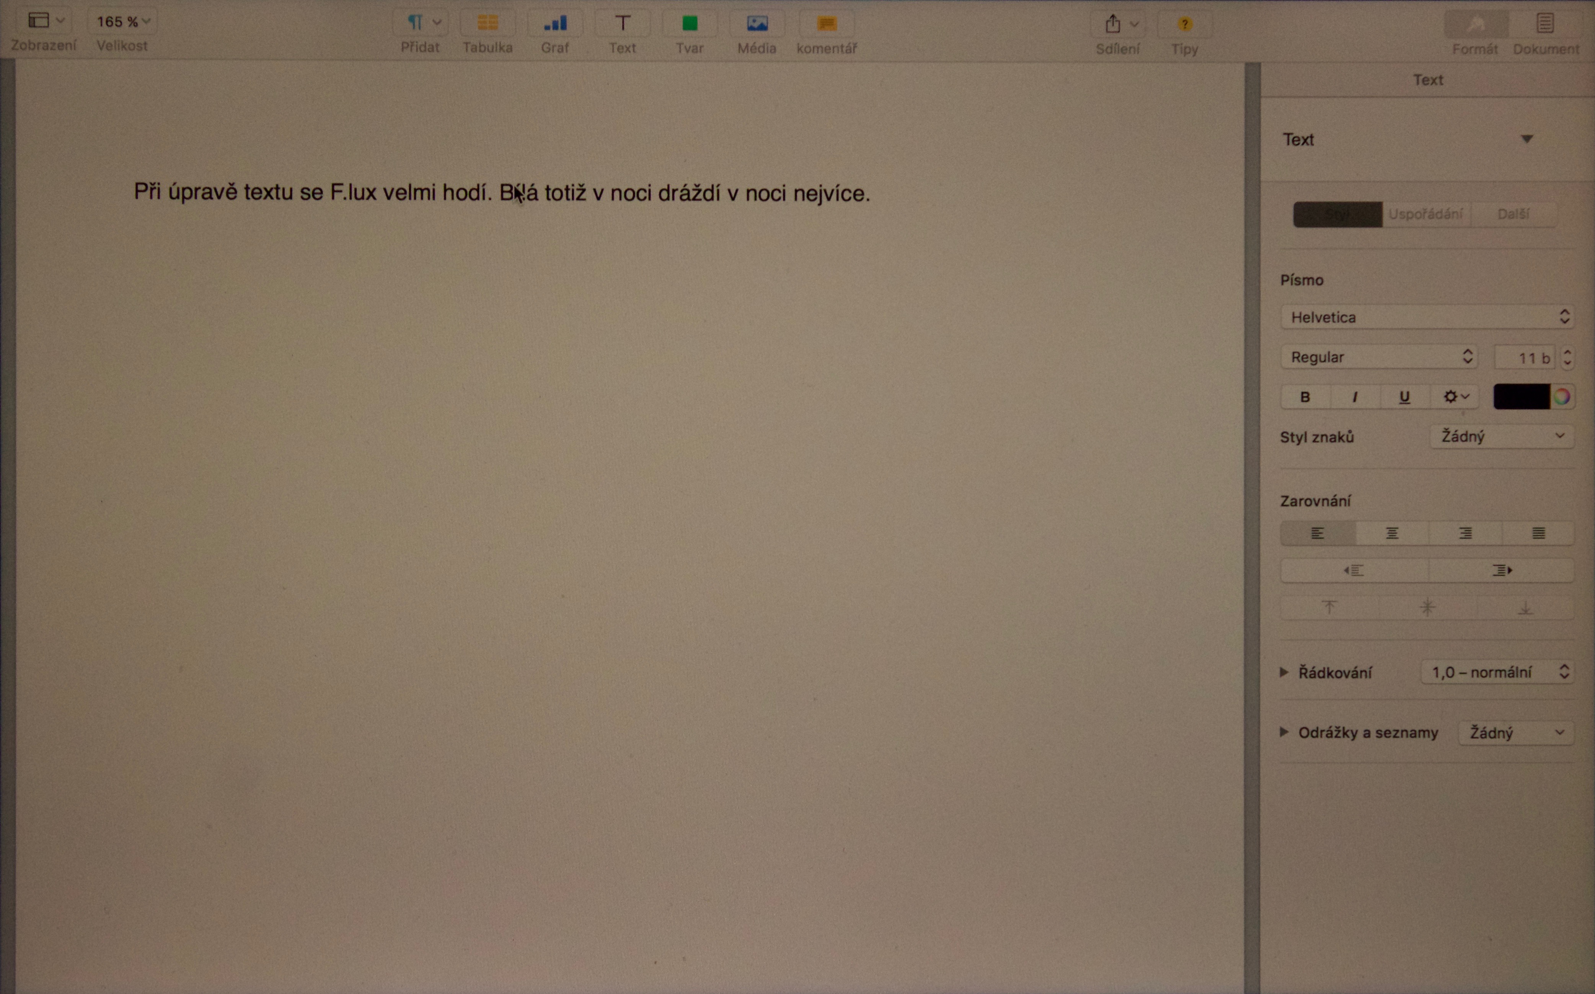Click the Tabulka table icon
Viewport: 1595px width, 994px height.
(487, 24)
